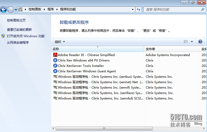Select Citrix XenServer Windows Guest Agent
The image size is (207, 132).
(x=87, y=71)
